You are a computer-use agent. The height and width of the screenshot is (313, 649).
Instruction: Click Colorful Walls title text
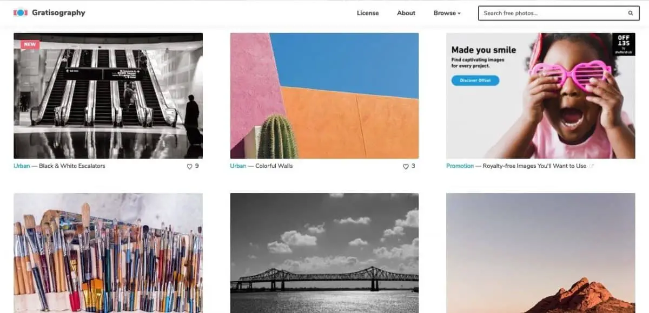click(274, 166)
